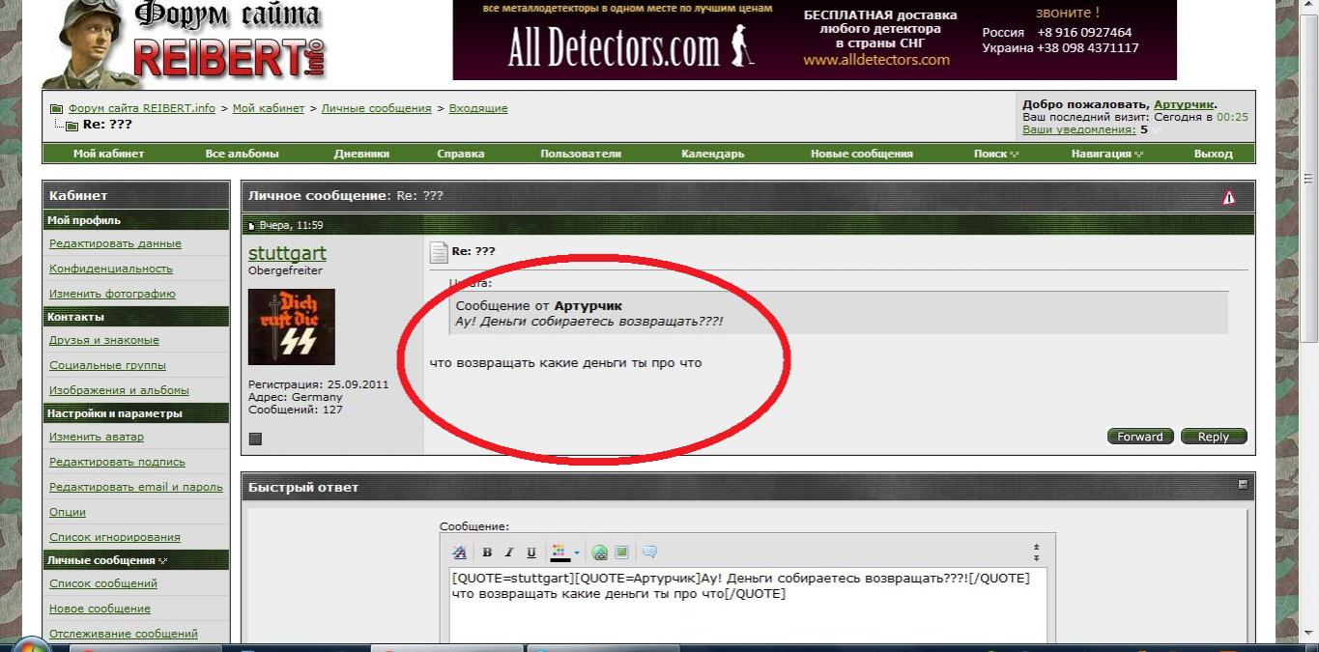Click the post status icon next to Вчера, 11:59
Screen dimensions: 1319x652
[x=252, y=225]
